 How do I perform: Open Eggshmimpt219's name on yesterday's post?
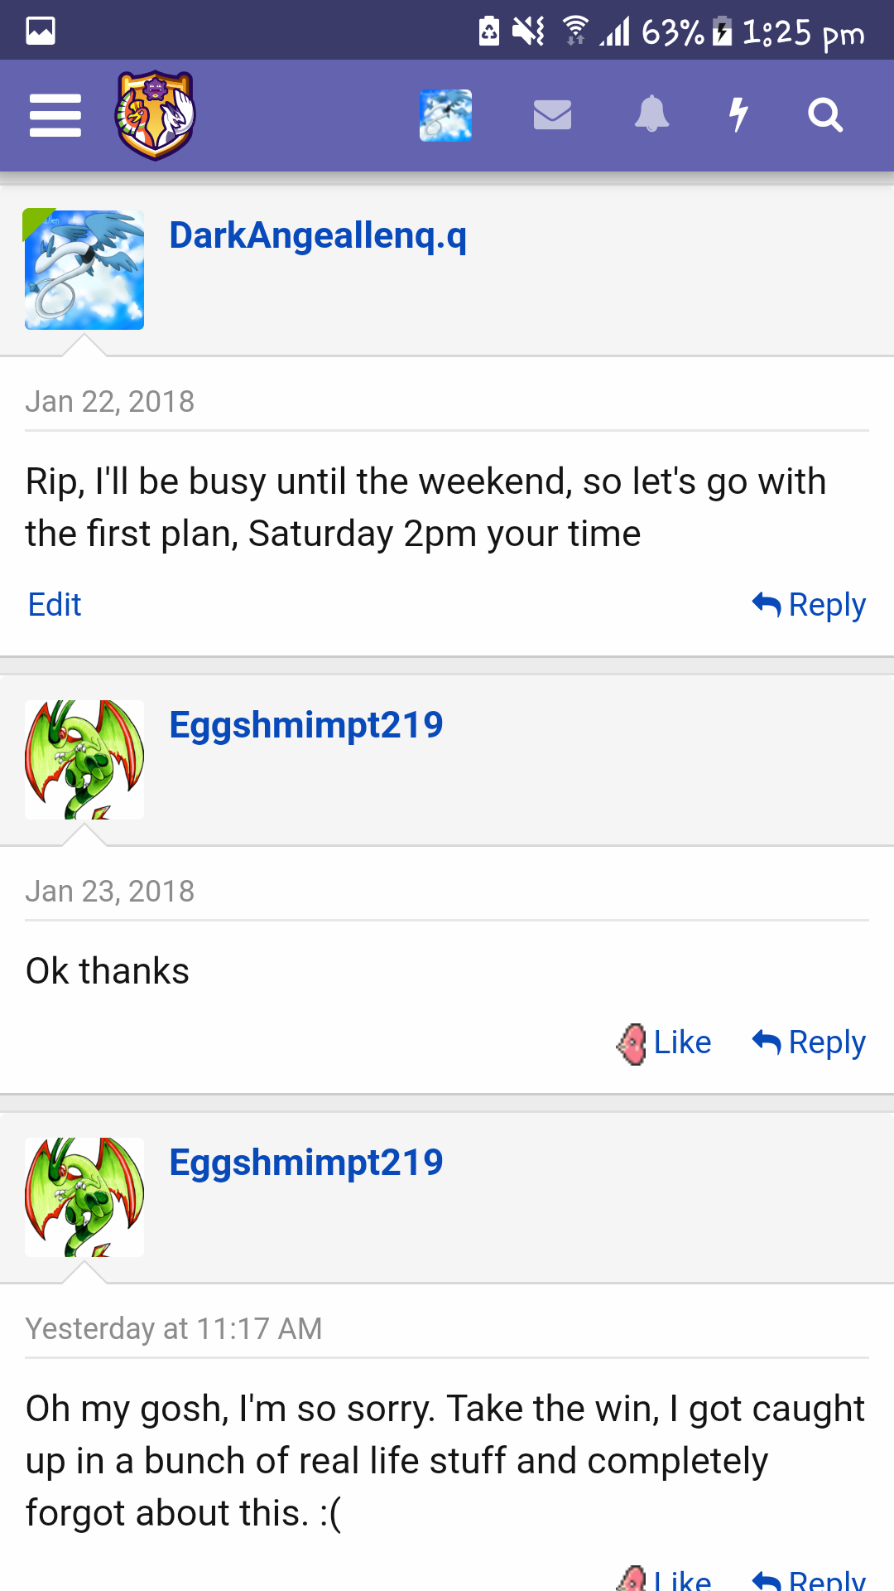click(x=306, y=1163)
